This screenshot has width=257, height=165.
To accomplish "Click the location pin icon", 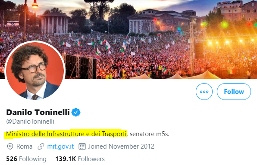I will [x=10, y=146].
